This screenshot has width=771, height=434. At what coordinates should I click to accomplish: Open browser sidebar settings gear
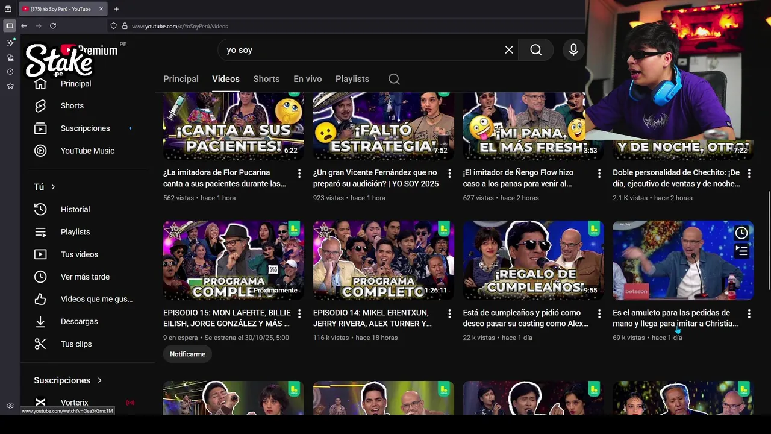(x=10, y=406)
